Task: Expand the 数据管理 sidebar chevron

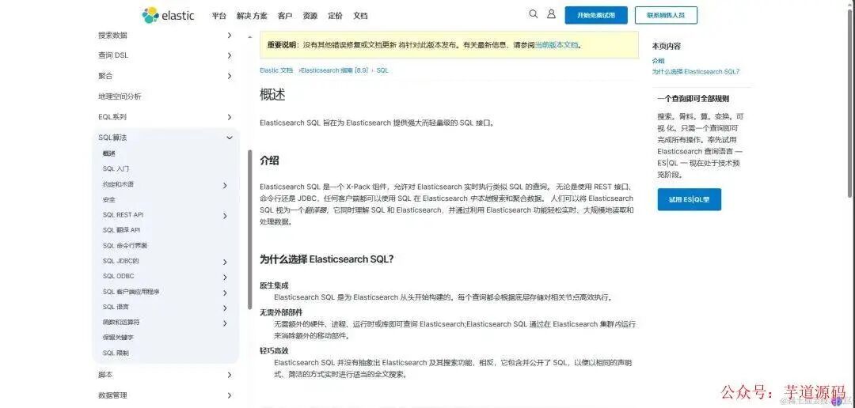Action: click(229, 395)
